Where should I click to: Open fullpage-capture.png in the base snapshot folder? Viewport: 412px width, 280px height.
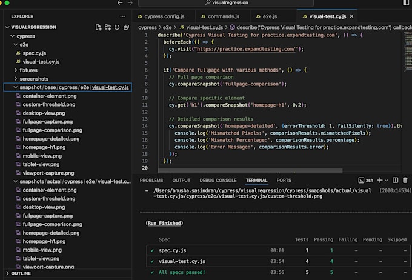[x=68, y=122]
